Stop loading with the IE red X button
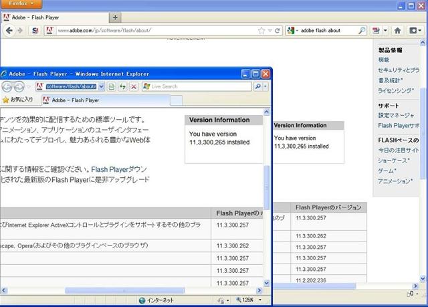Screen dimensions: 428x307 (x=134, y=87)
